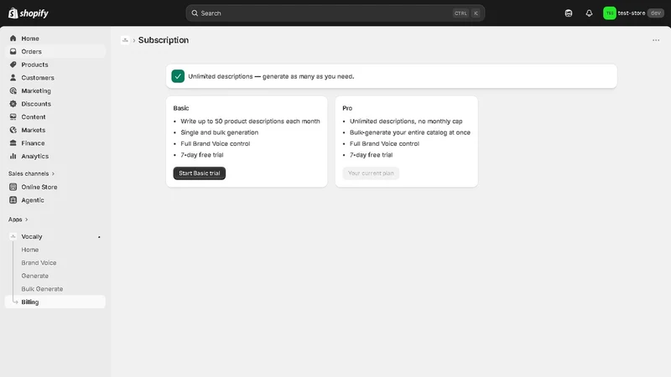Open Brand Voice page
Image resolution: width=671 pixels, height=377 pixels.
tap(39, 263)
